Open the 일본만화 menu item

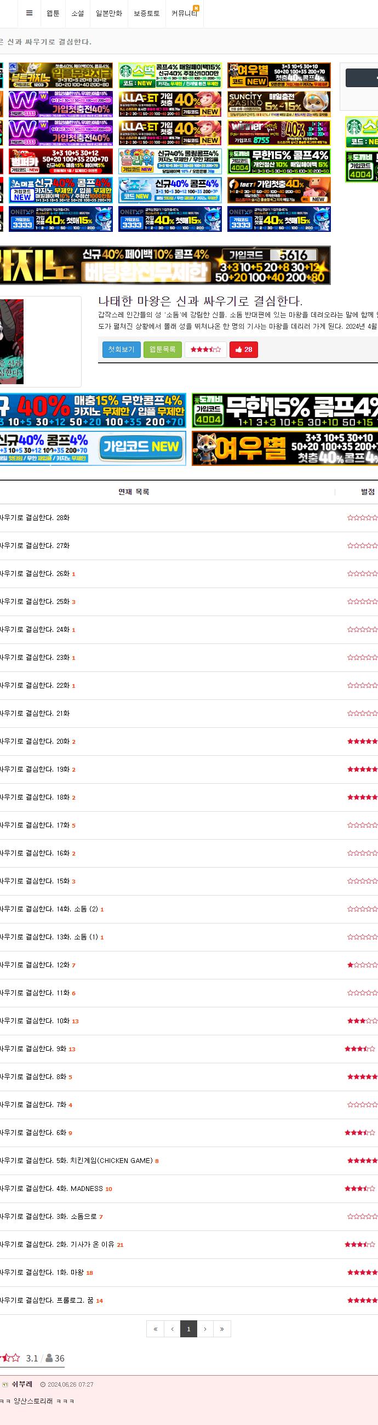[x=109, y=14]
